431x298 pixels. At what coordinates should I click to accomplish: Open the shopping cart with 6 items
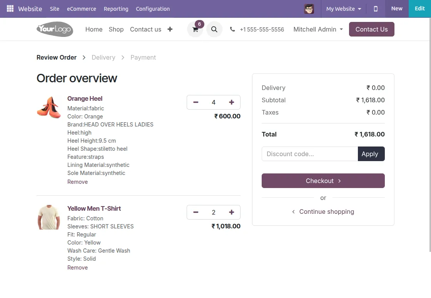click(195, 29)
